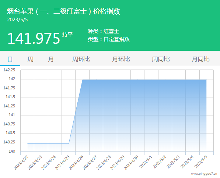Select the 日 daily tab
This screenshot has width=220, height=178.
[x=10, y=59]
